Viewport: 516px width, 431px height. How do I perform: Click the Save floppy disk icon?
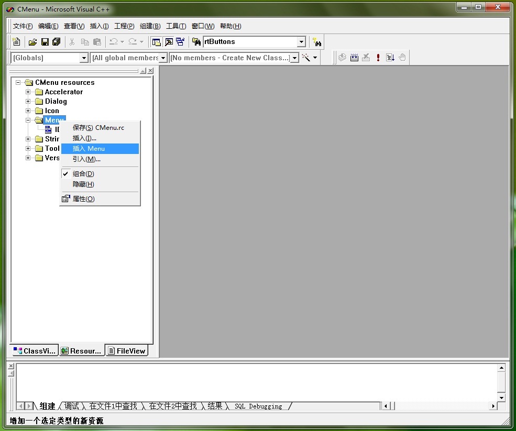(45, 42)
